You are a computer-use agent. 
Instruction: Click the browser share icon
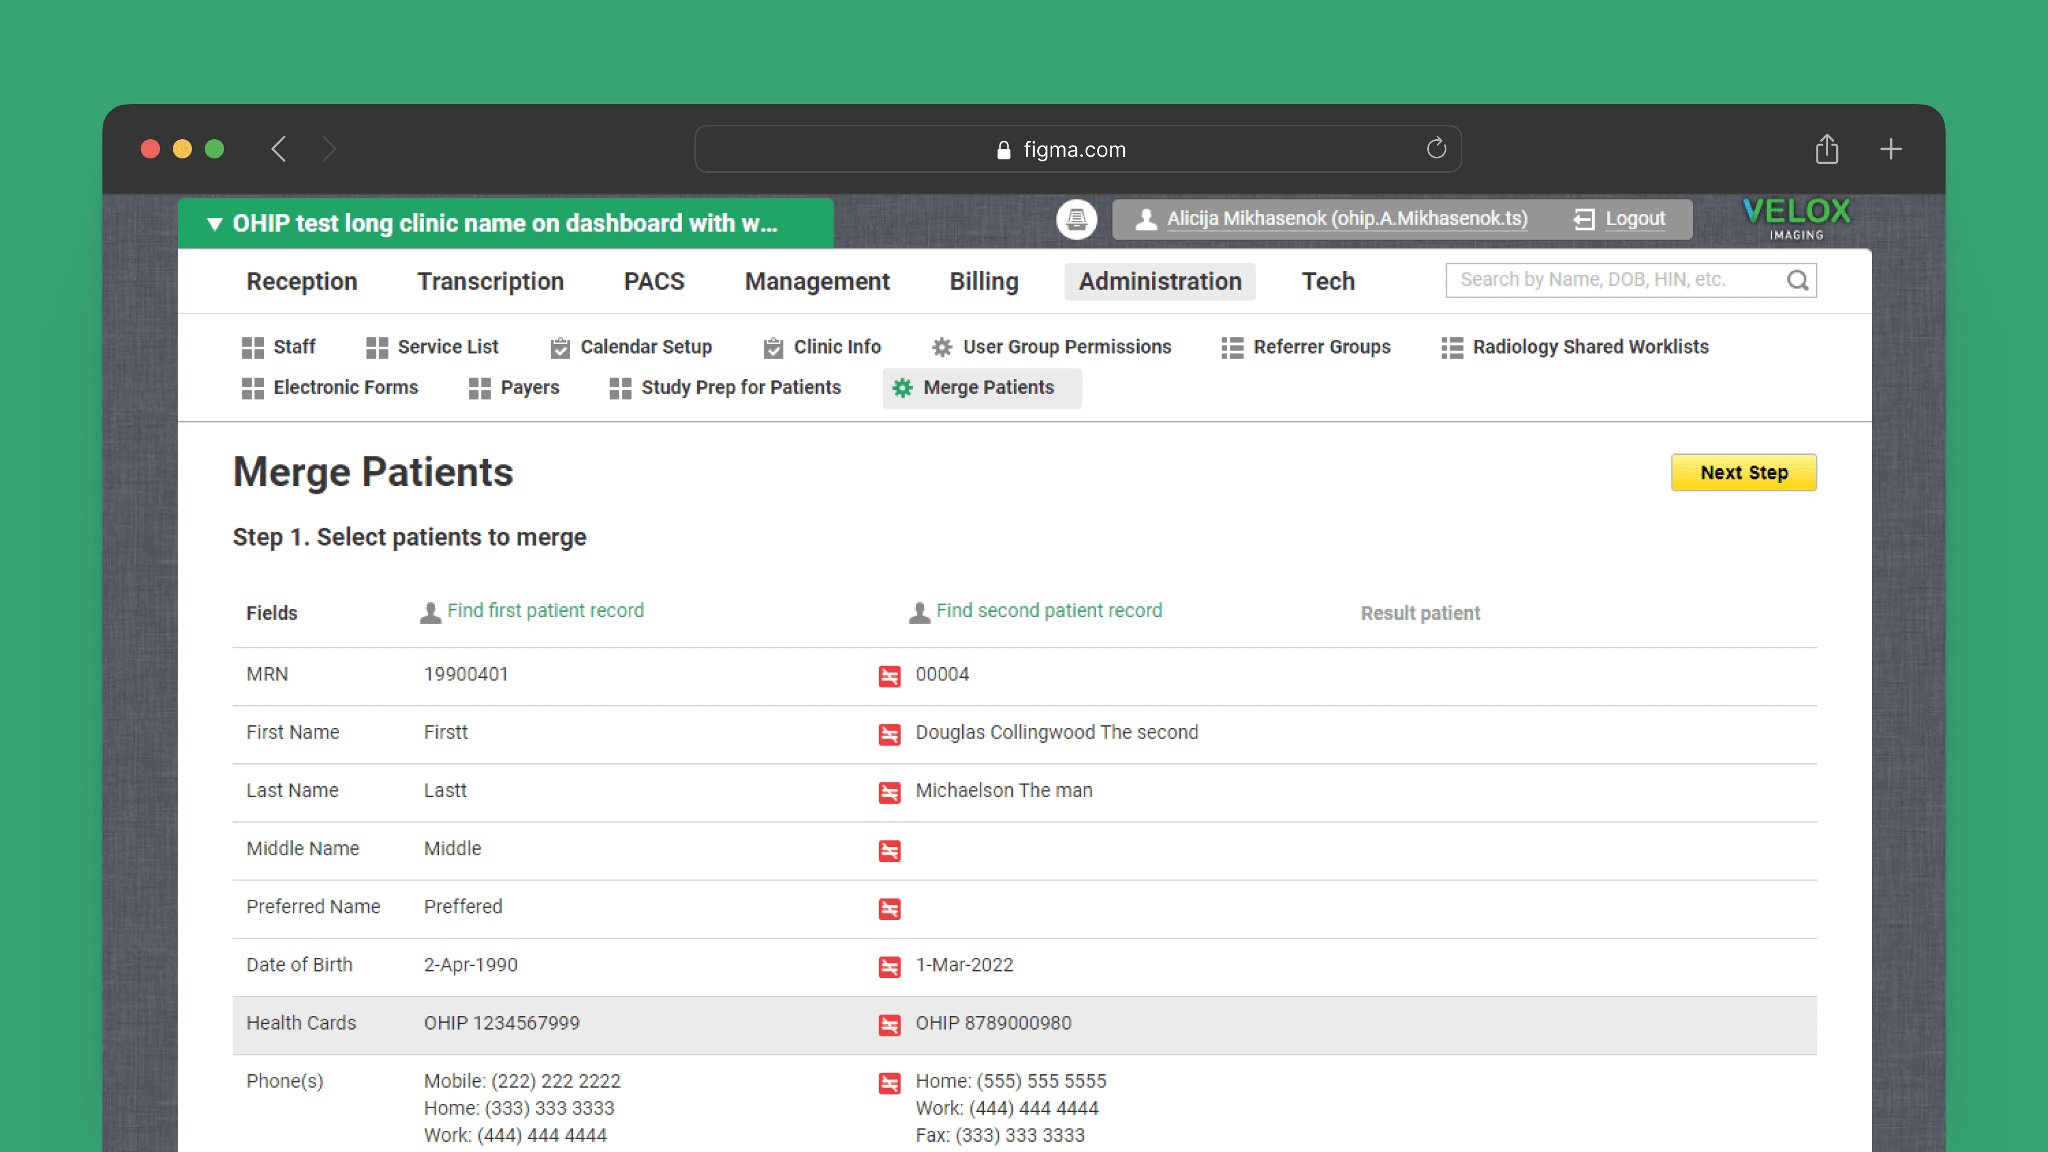coord(1826,149)
